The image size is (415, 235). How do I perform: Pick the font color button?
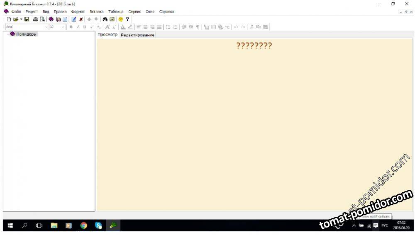click(123, 27)
